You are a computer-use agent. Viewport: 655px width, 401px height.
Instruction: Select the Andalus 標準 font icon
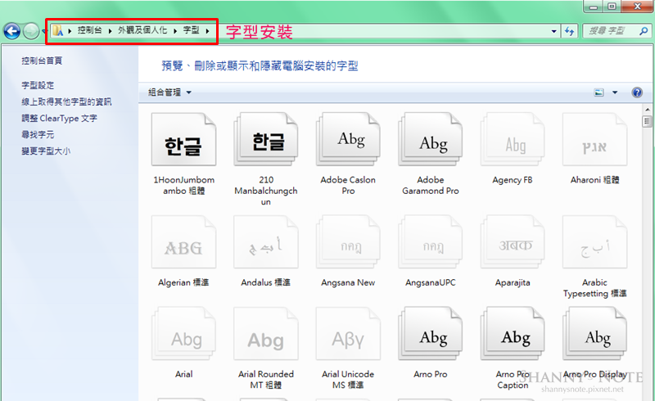click(265, 242)
